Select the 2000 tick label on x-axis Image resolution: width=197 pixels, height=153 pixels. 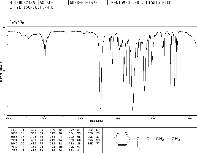click(x=81, y=118)
